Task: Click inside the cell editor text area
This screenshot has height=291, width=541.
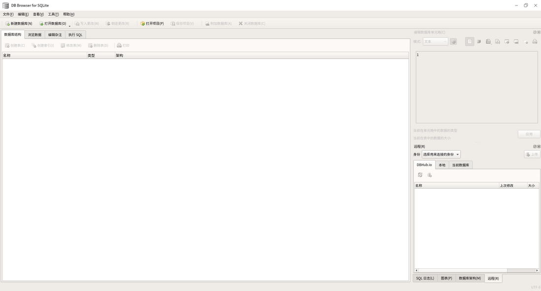Action: [476, 87]
